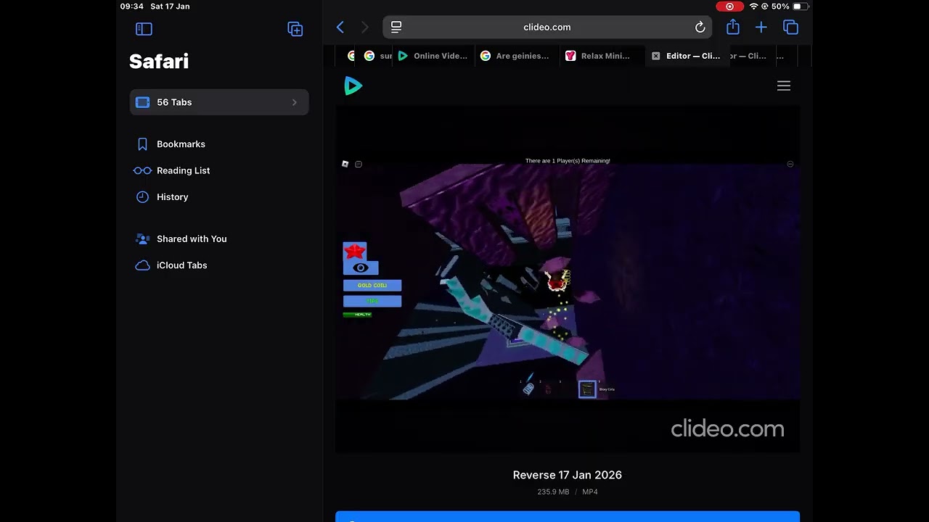This screenshot has width=929, height=522.
Task: Click the Bloxy Cola hotbar slot in video
Action: (587, 389)
